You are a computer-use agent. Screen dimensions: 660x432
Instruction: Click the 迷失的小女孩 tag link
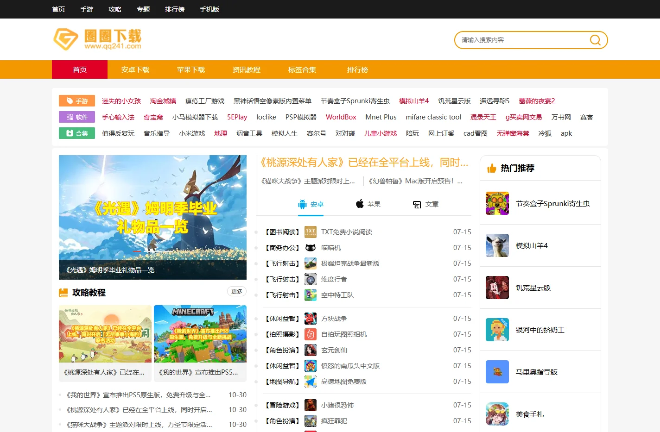click(x=121, y=101)
